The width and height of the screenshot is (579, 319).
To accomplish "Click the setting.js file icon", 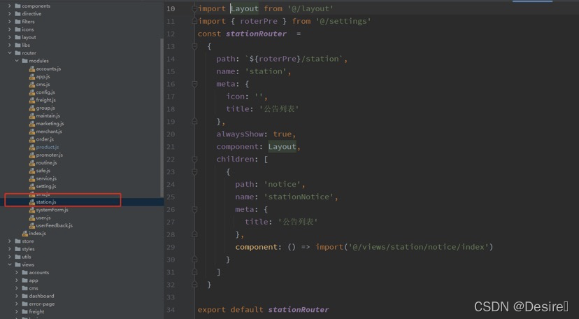I will click(x=32, y=187).
